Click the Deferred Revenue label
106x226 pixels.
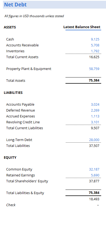coord(20,110)
